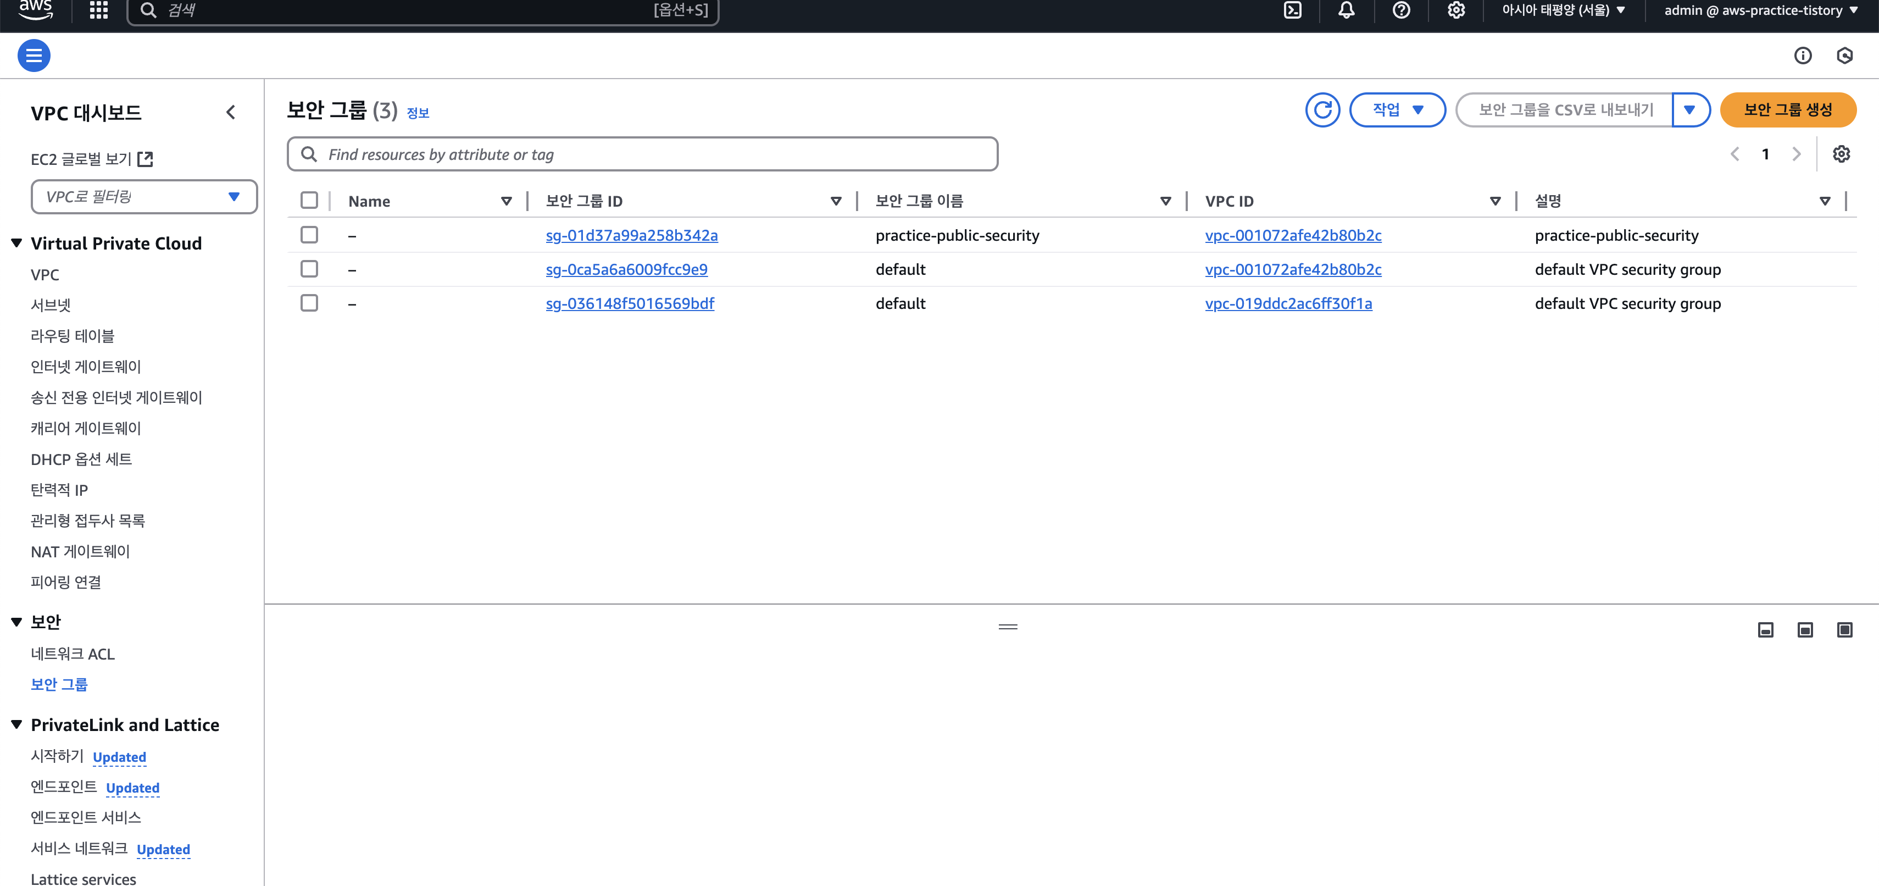Open AWS CloudShell terminal icon
1879x886 pixels.
1292,10
